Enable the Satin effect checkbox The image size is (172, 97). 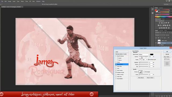pos(116,68)
